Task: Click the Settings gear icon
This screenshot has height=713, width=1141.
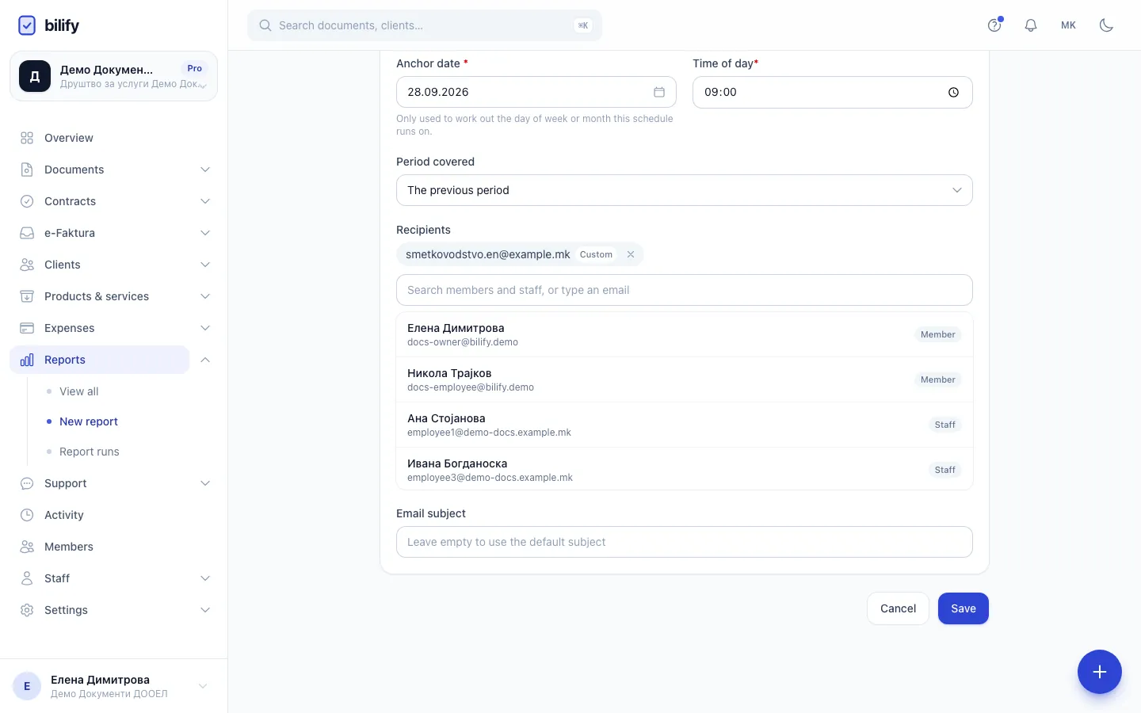Action: click(27, 610)
